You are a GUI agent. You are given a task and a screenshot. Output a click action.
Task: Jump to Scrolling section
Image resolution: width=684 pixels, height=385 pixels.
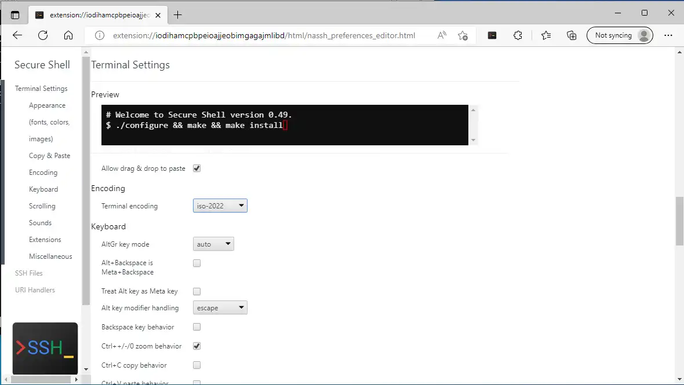click(x=42, y=206)
